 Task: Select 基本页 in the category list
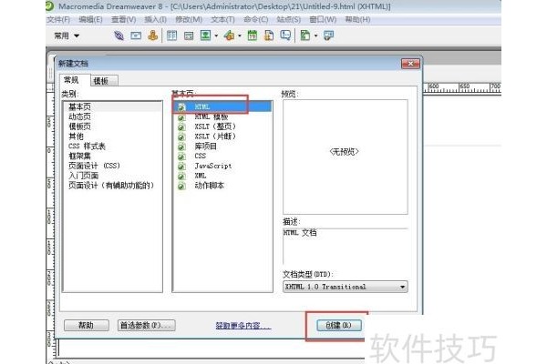click(x=112, y=106)
